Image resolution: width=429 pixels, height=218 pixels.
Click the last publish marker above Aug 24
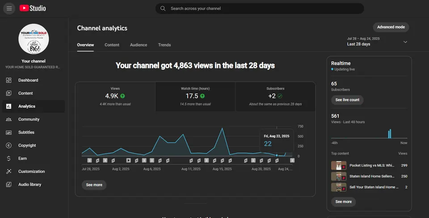tap(292, 160)
